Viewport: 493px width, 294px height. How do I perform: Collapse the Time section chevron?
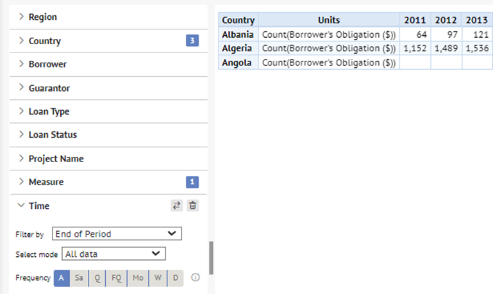tap(21, 206)
